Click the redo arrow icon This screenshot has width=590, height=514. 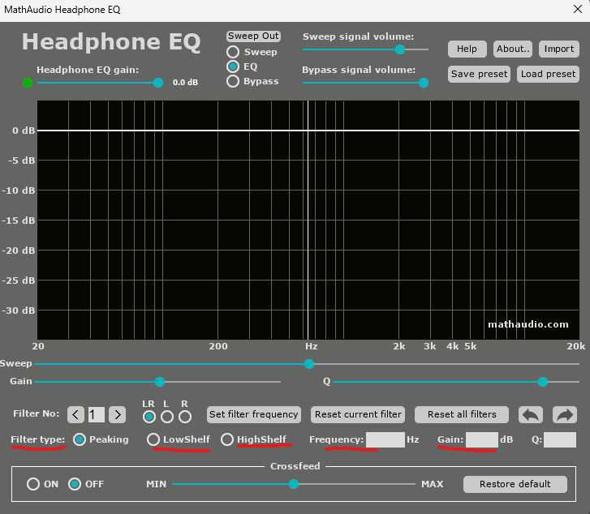click(564, 414)
